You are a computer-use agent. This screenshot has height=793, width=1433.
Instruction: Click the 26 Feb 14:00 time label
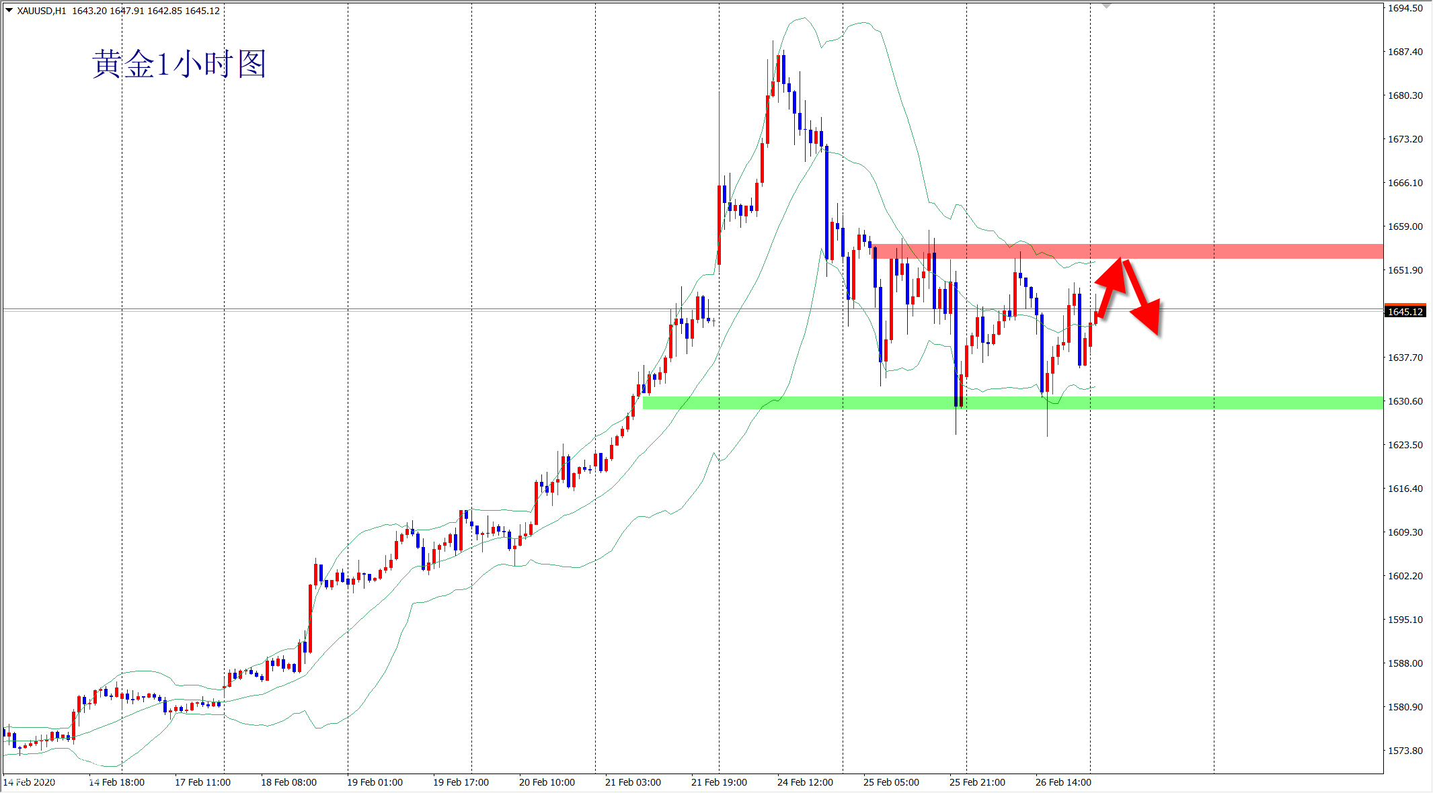coord(1063,782)
